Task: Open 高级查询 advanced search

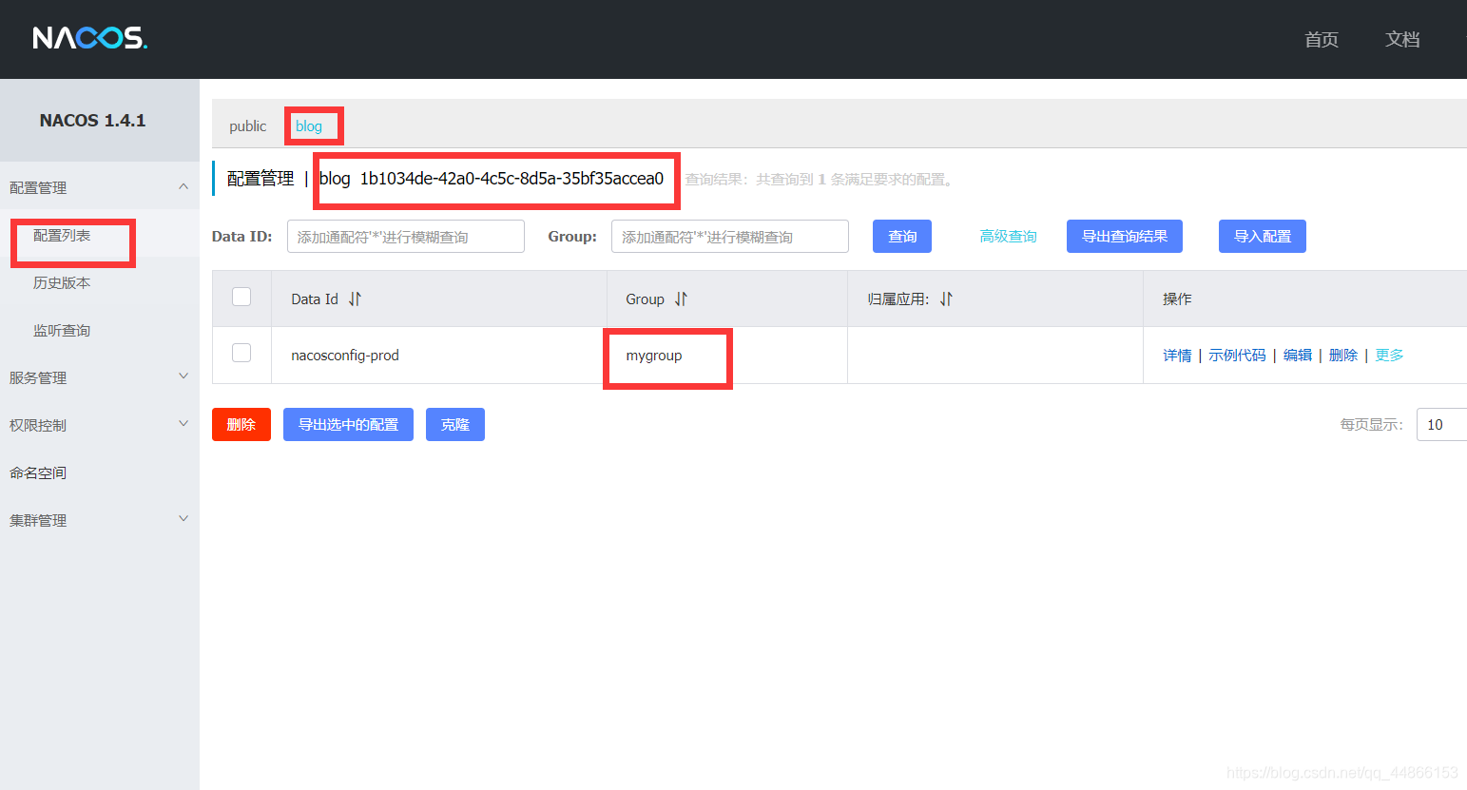Action: click(1008, 237)
